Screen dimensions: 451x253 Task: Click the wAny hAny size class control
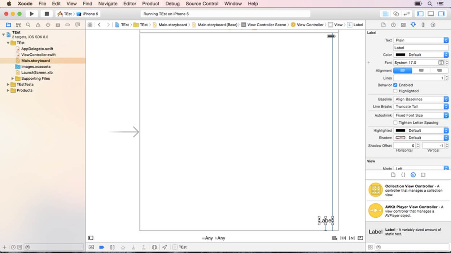pyautogui.click(x=214, y=238)
